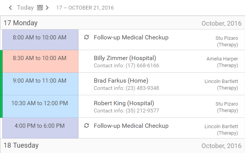
Task: Click recurrence icon on 8:00 AM checkup
Action: pyautogui.click(x=87, y=37)
